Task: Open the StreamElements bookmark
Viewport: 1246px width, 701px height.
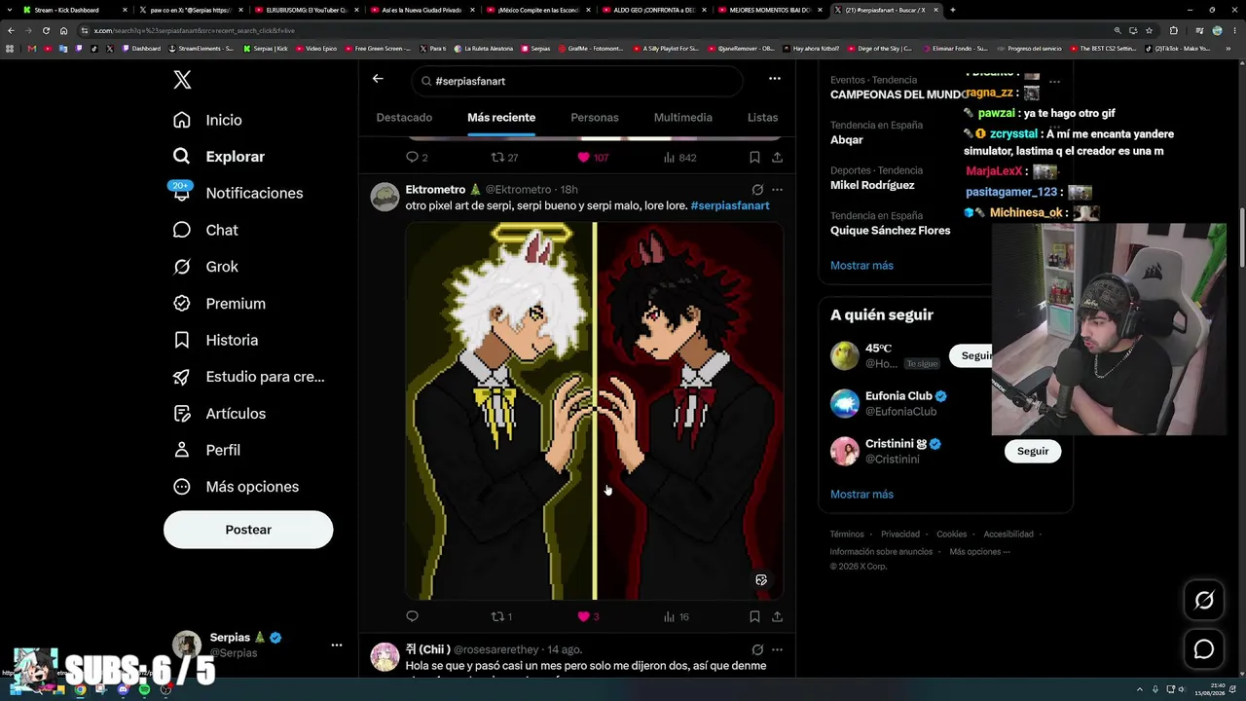Action: coord(201,48)
